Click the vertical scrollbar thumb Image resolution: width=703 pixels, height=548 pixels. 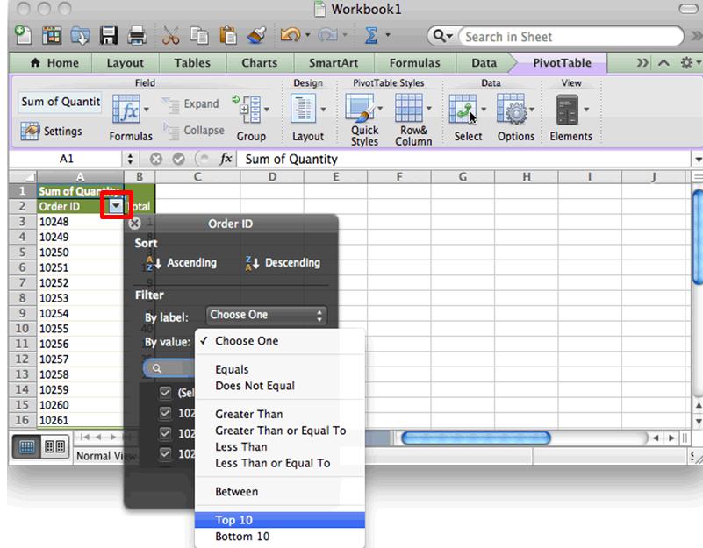click(698, 237)
